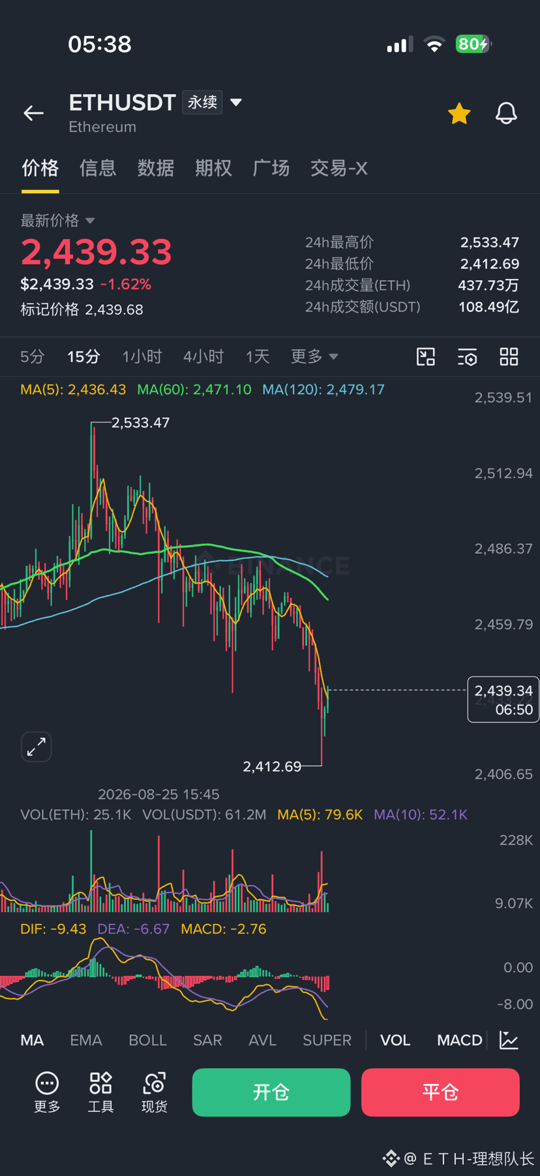Select the 15分 timeframe
The height and width of the screenshot is (1176, 540).
click(x=84, y=357)
